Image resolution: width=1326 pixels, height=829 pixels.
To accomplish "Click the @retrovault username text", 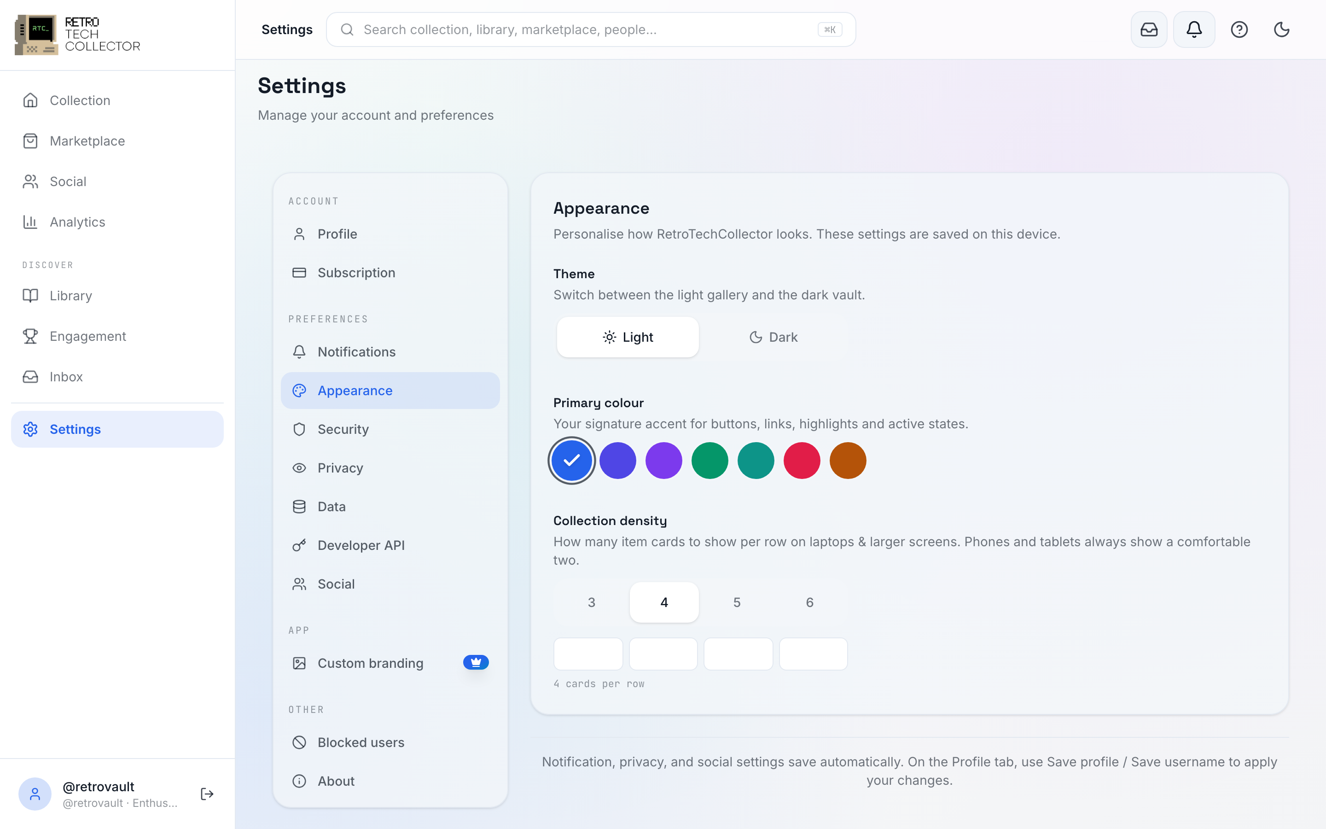I will point(98,787).
